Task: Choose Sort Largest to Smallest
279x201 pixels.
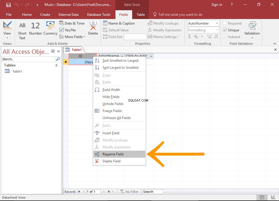Action: tap(119, 68)
